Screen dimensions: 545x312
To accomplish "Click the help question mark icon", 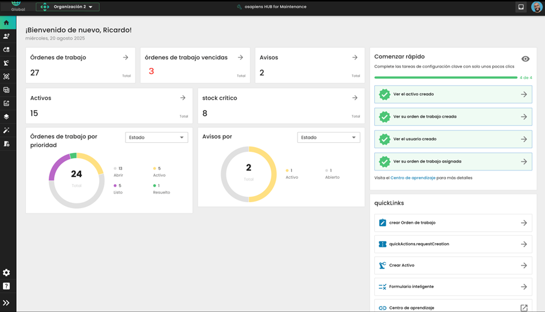I will pos(7,286).
